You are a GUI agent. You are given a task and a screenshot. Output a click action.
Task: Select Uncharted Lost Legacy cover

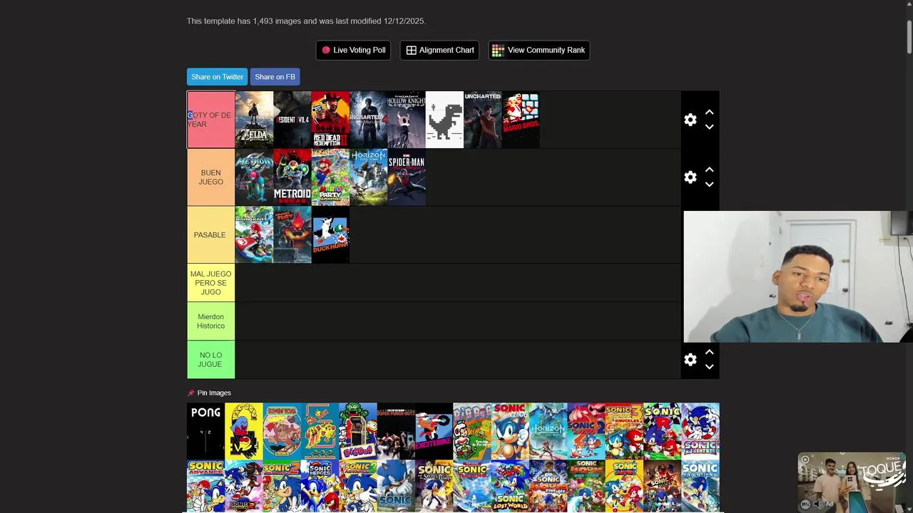(482, 120)
